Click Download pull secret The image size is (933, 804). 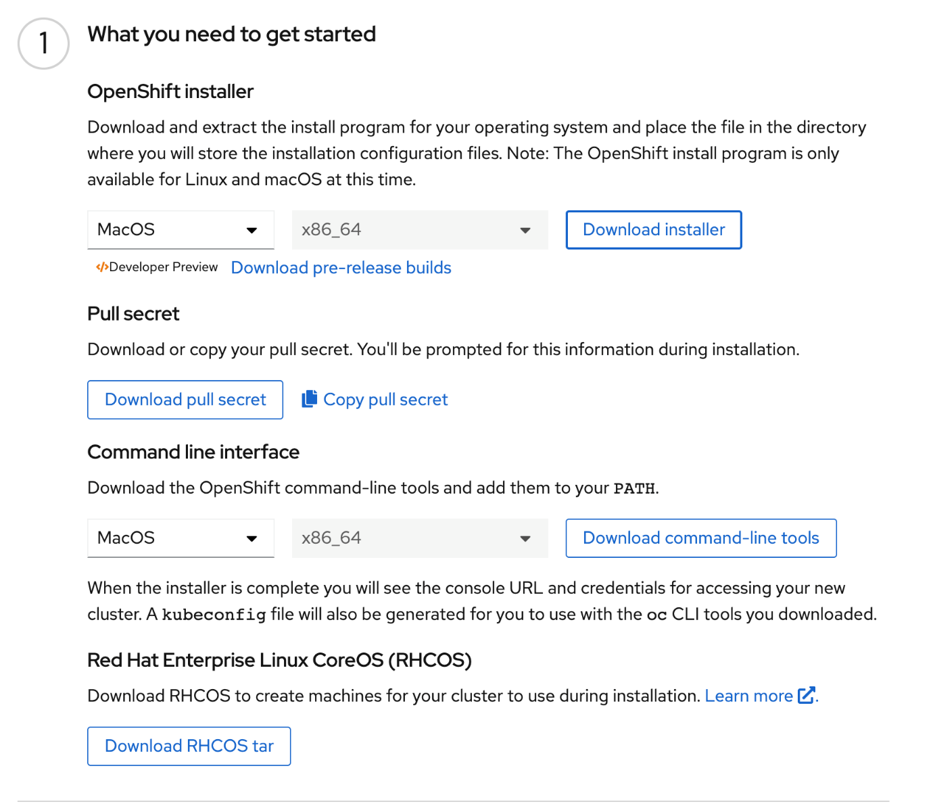click(x=185, y=399)
